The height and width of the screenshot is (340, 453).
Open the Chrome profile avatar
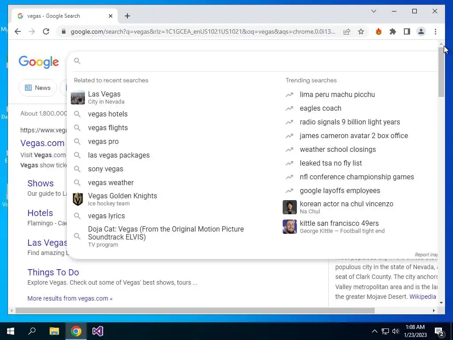click(x=421, y=31)
